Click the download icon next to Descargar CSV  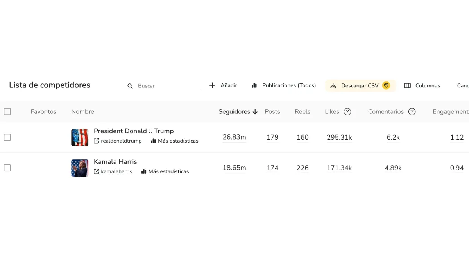(x=333, y=85)
